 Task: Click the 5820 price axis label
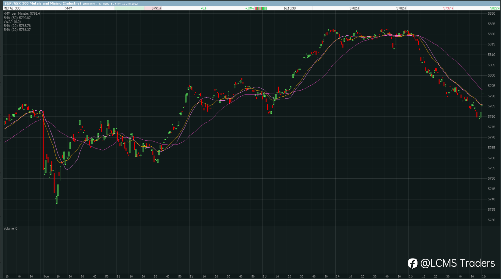tap(491, 34)
